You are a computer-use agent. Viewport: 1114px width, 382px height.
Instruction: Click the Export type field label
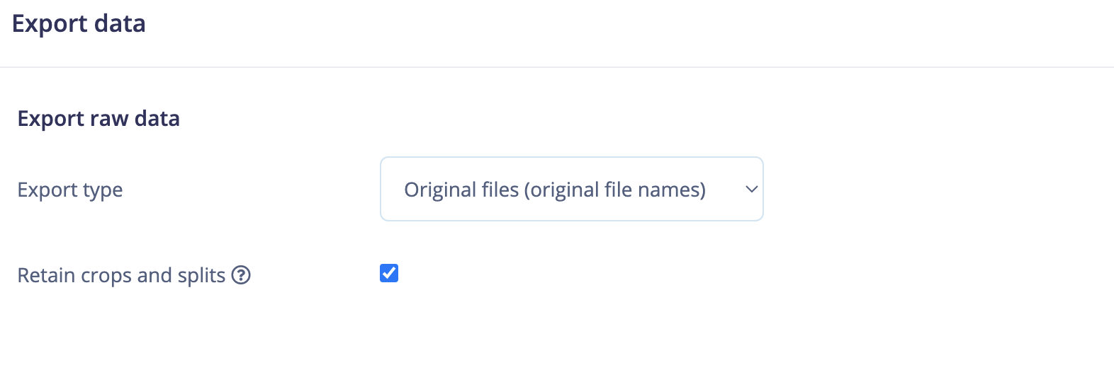(70, 190)
